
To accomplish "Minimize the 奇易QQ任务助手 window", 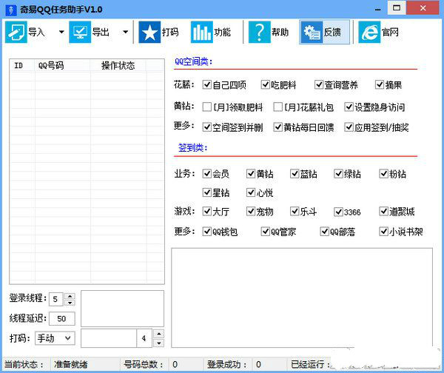I will click(377, 10).
